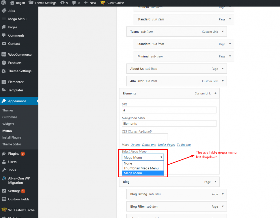
Task: Click the Down one link
Action: coord(149,145)
